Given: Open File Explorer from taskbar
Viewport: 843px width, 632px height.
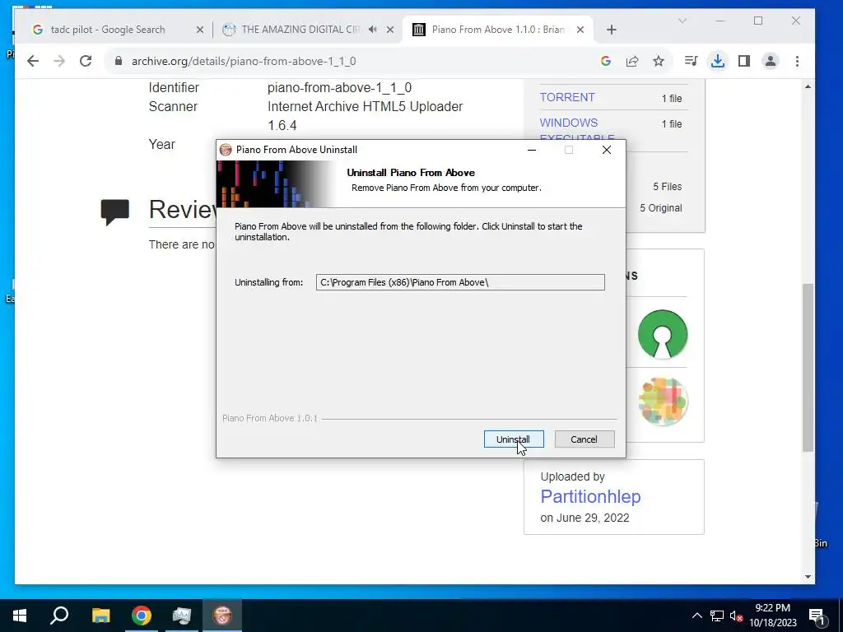Looking at the screenshot, I should (100, 616).
